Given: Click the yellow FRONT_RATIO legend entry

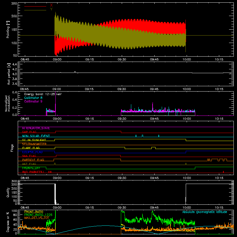Looking at the screenshot, I should click(34, 212).
